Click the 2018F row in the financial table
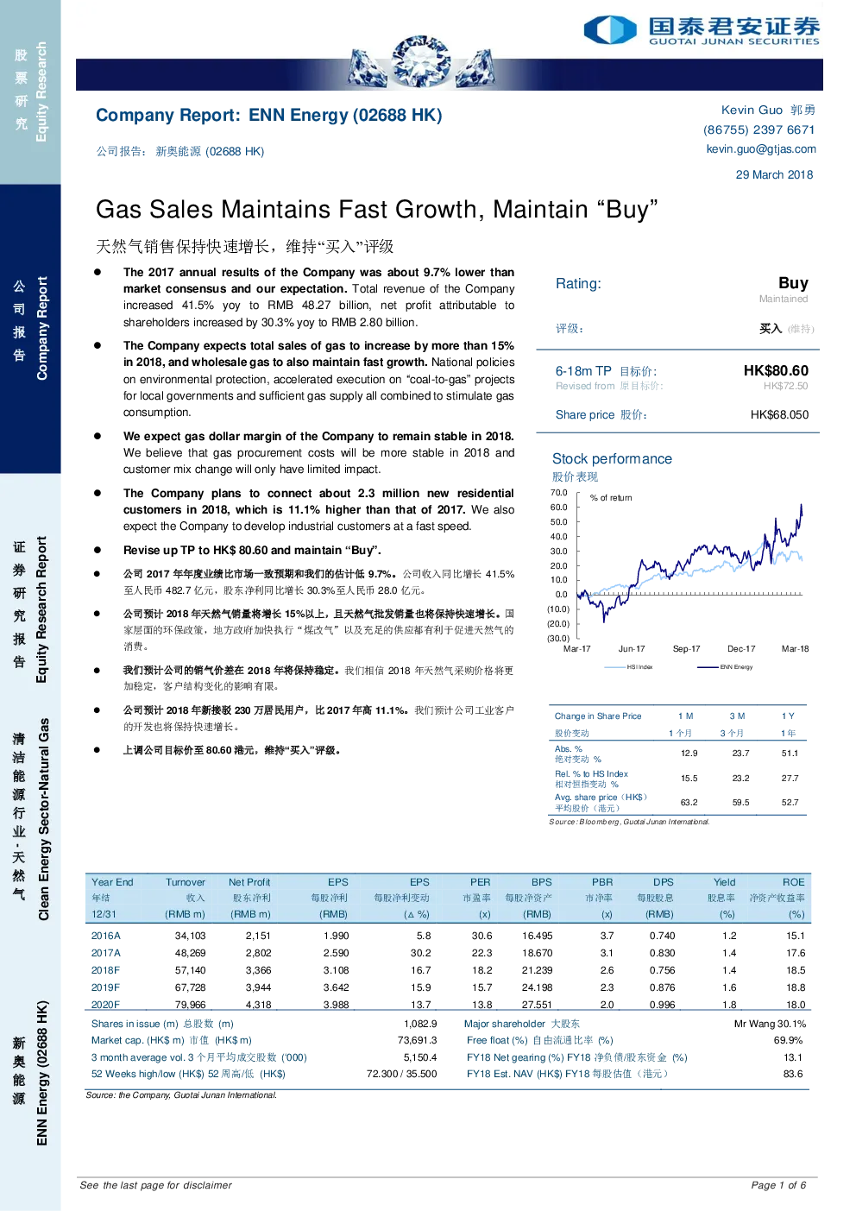Image resolution: width=856 pixels, height=1211 pixels. point(448,970)
